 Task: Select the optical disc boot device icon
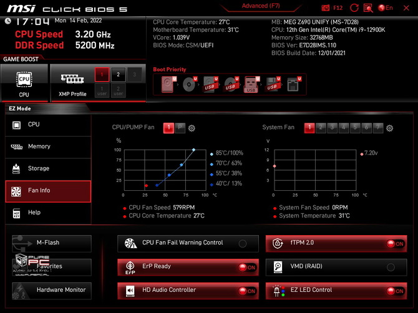190,84
